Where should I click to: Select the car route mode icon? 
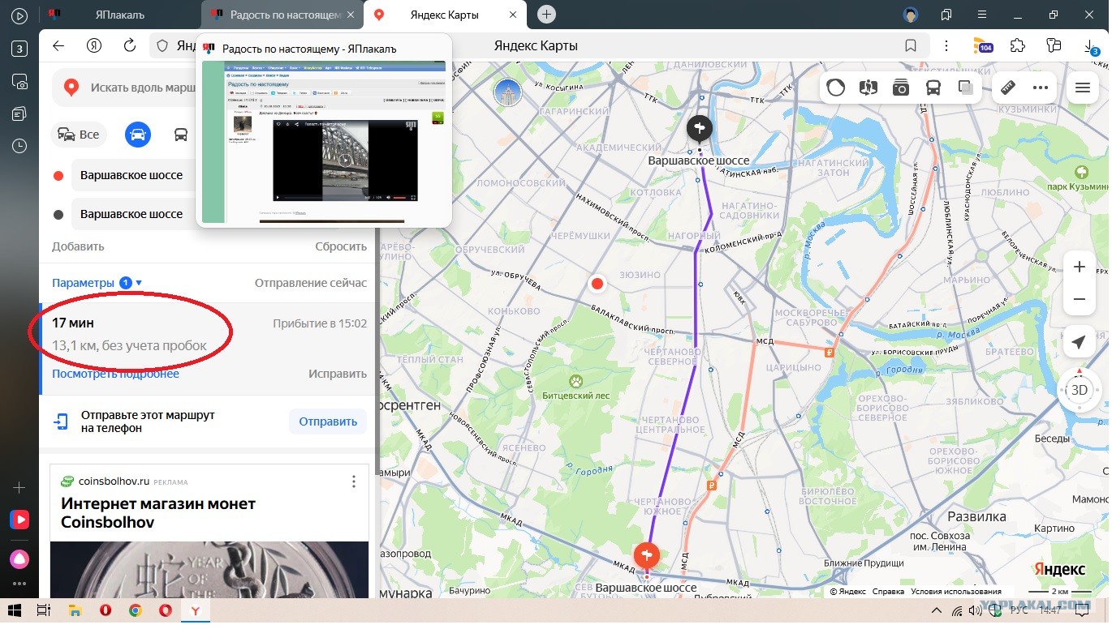click(138, 134)
